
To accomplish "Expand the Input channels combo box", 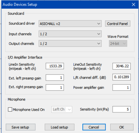I will point(70,34).
